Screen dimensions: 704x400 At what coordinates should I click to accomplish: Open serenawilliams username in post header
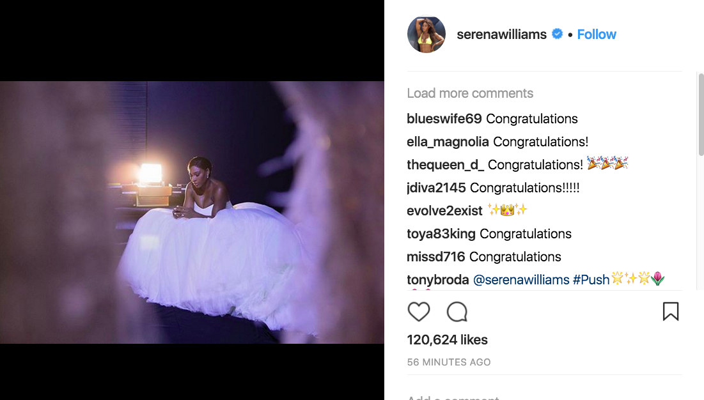[x=501, y=35]
